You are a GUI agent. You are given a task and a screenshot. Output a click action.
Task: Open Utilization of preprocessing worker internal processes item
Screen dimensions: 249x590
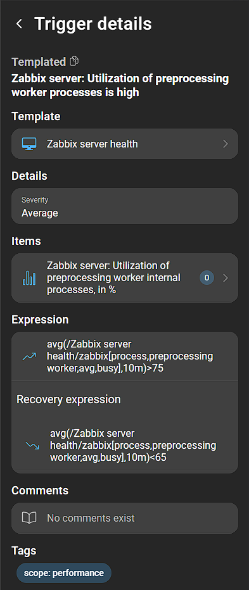pos(125,278)
